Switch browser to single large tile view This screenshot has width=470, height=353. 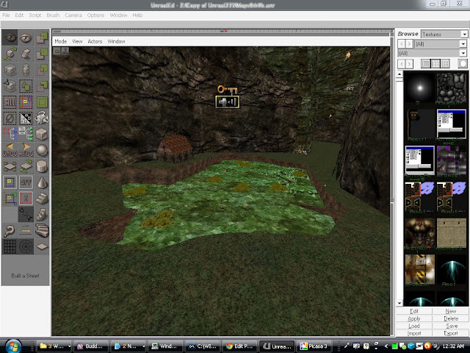pos(426,64)
